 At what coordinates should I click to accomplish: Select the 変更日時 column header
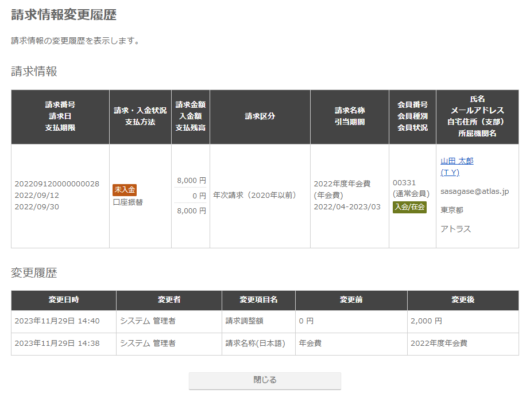coord(64,300)
